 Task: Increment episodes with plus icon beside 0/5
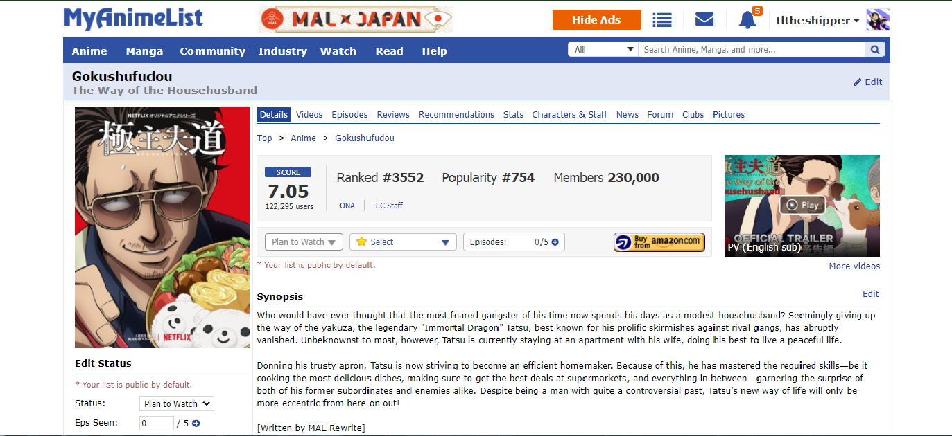tap(555, 242)
